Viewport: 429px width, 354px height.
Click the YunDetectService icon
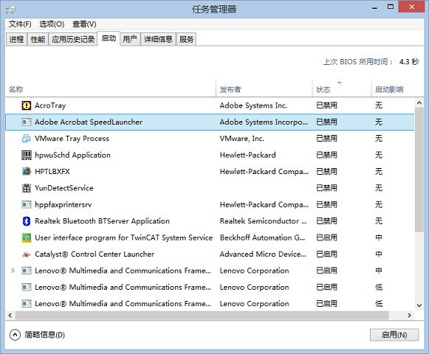(27, 188)
